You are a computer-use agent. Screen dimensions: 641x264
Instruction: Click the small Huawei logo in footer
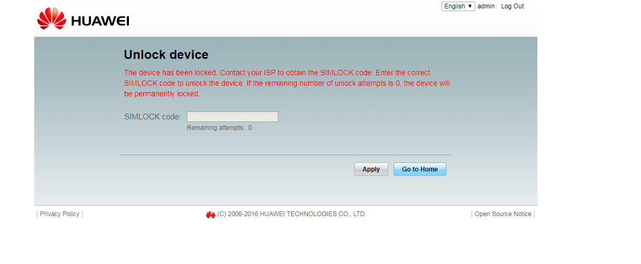211,215
